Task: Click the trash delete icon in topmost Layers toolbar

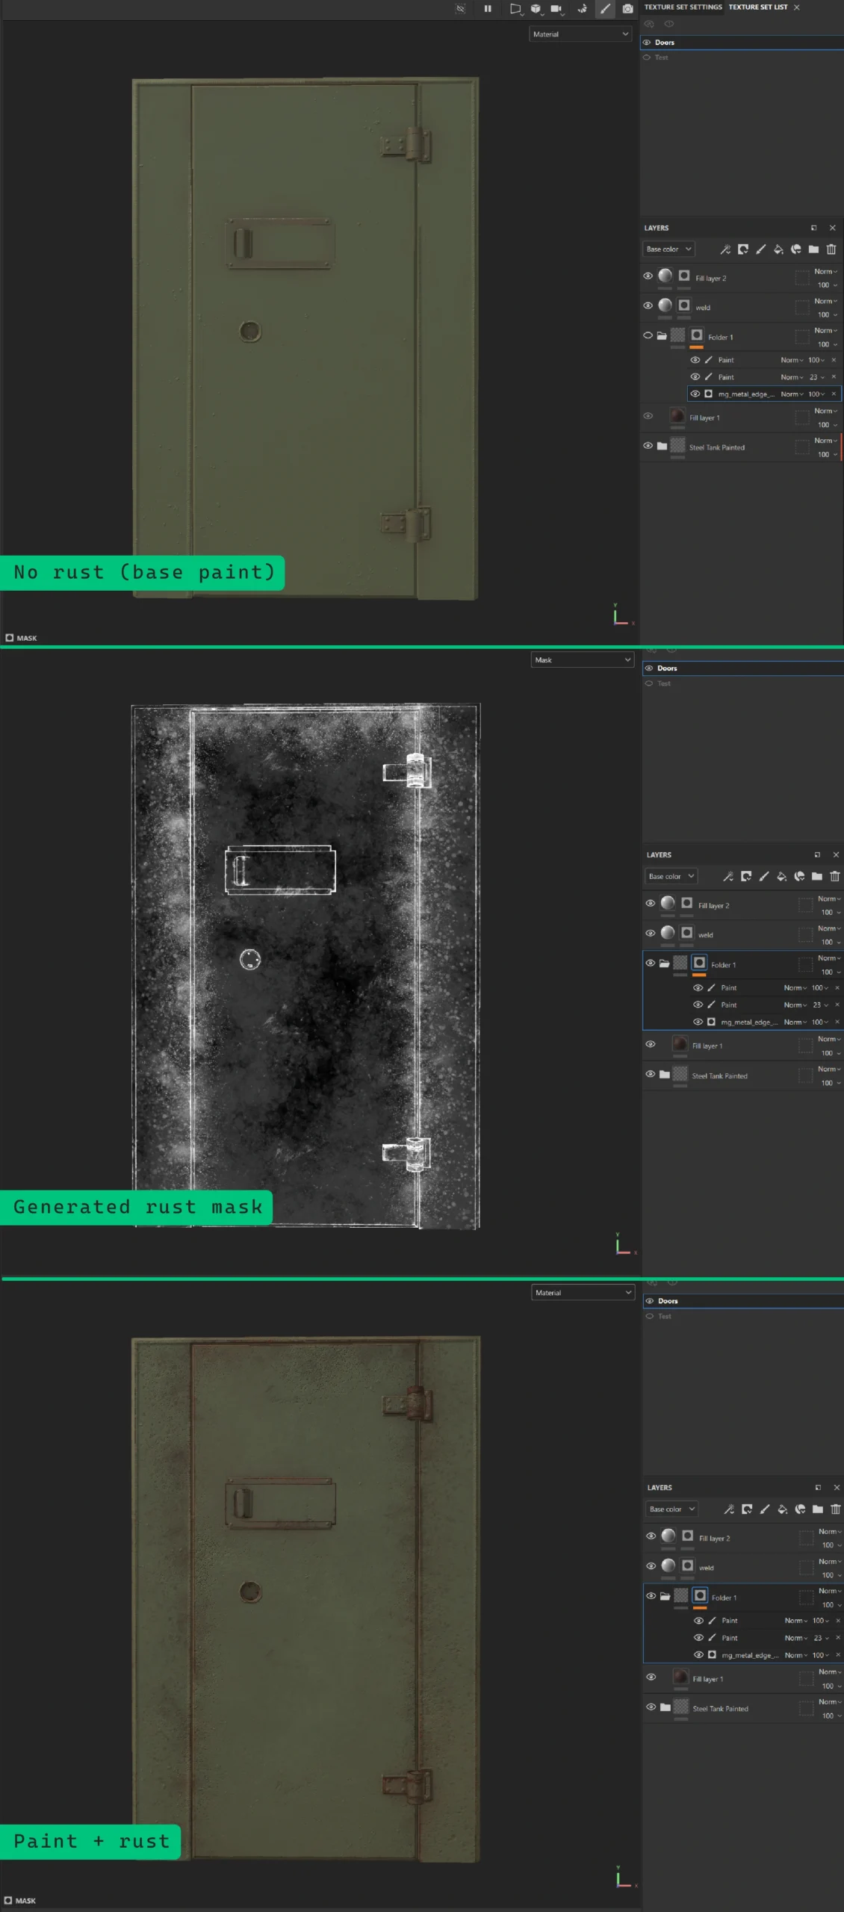Action: pyautogui.click(x=831, y=249)
